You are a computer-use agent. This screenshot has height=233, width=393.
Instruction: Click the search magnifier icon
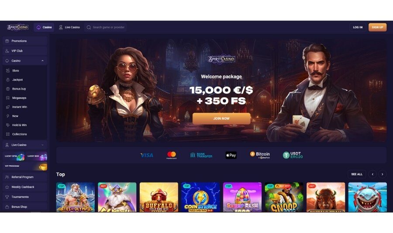pyautogui.click(x=89, y=27)
